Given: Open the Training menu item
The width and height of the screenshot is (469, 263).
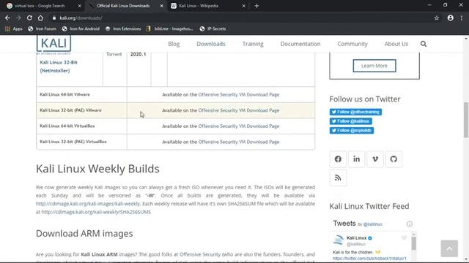Looking at the screenshot, I should (x=253, y=44).
